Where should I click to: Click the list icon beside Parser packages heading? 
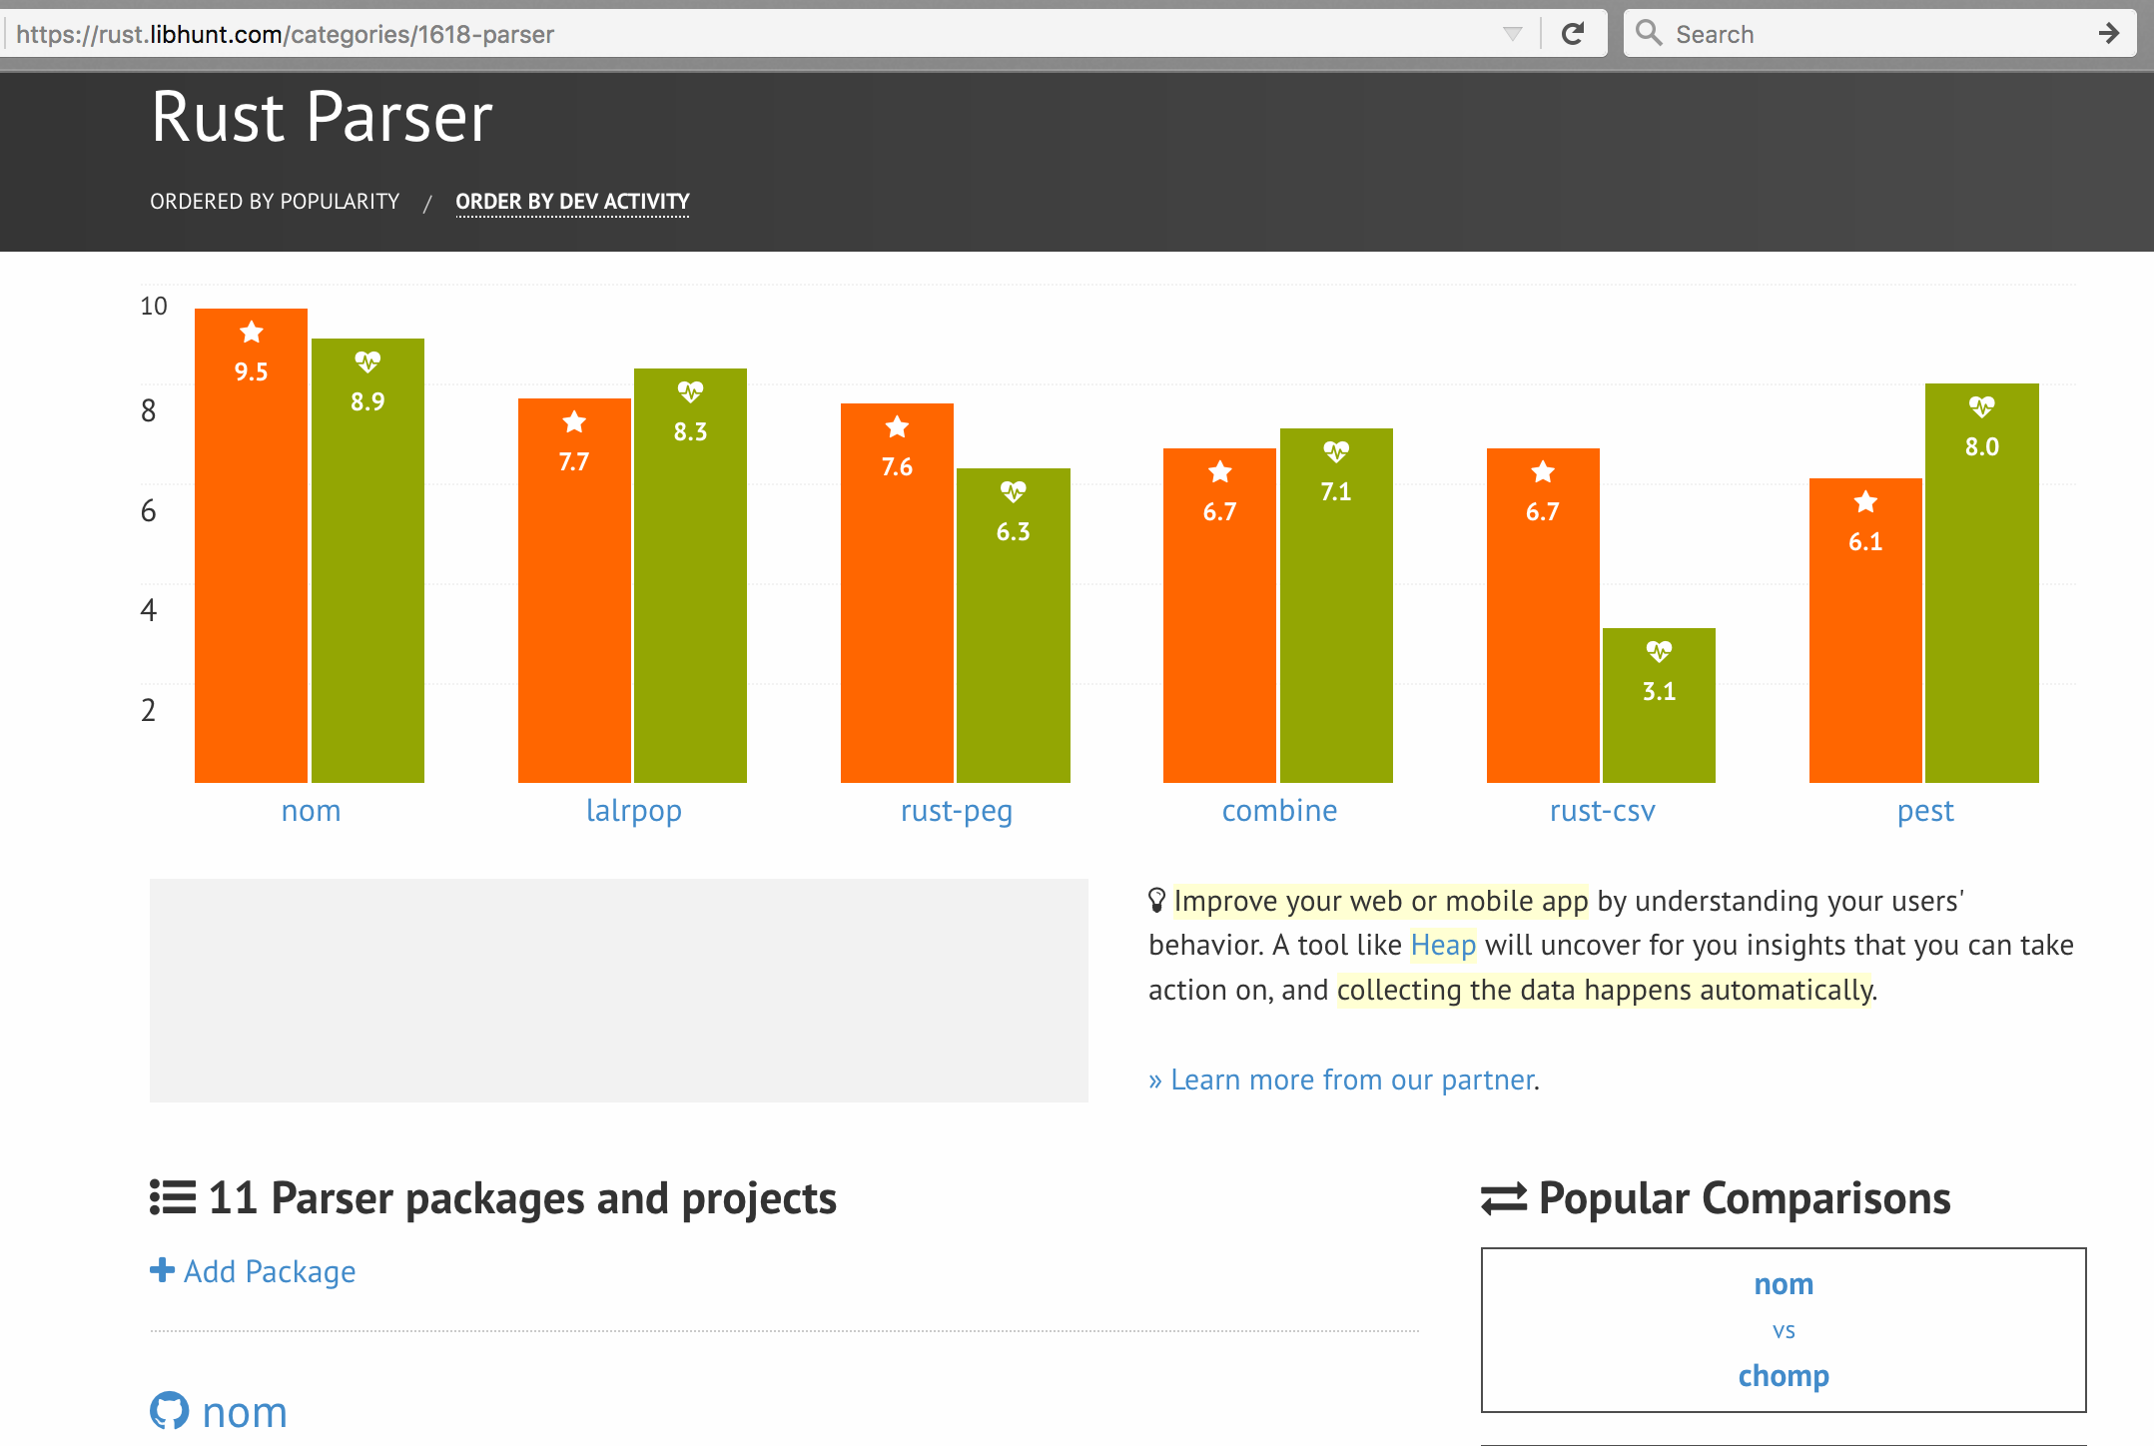coord(173,1197)
